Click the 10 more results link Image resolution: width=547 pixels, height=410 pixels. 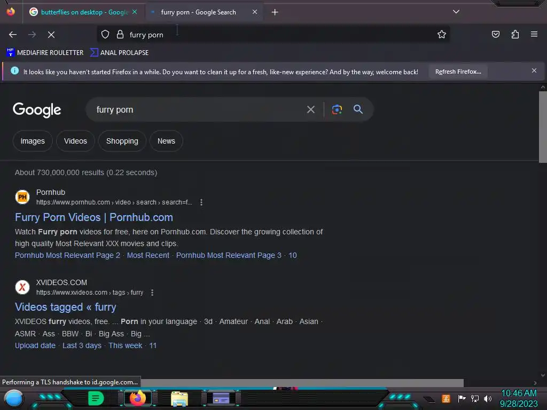coord(293,255)
